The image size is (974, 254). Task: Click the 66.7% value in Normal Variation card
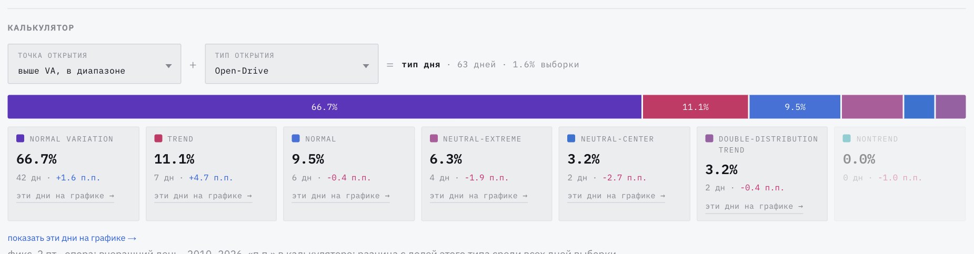pos(36,159)
